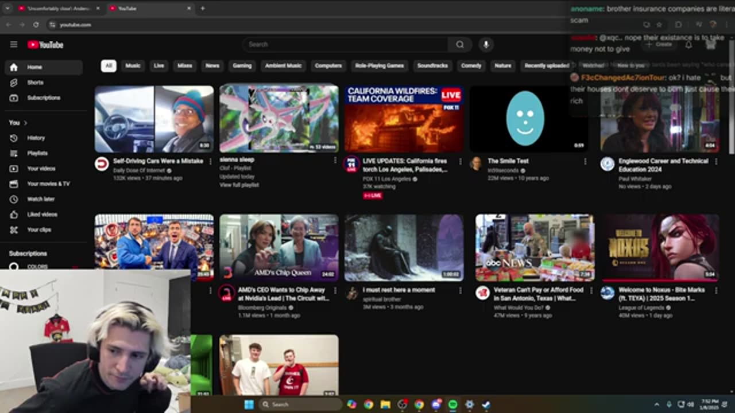Select the Role-Playing Games filter chip
The width and height of the screenshot is (735, 413).
coord(380,65)
